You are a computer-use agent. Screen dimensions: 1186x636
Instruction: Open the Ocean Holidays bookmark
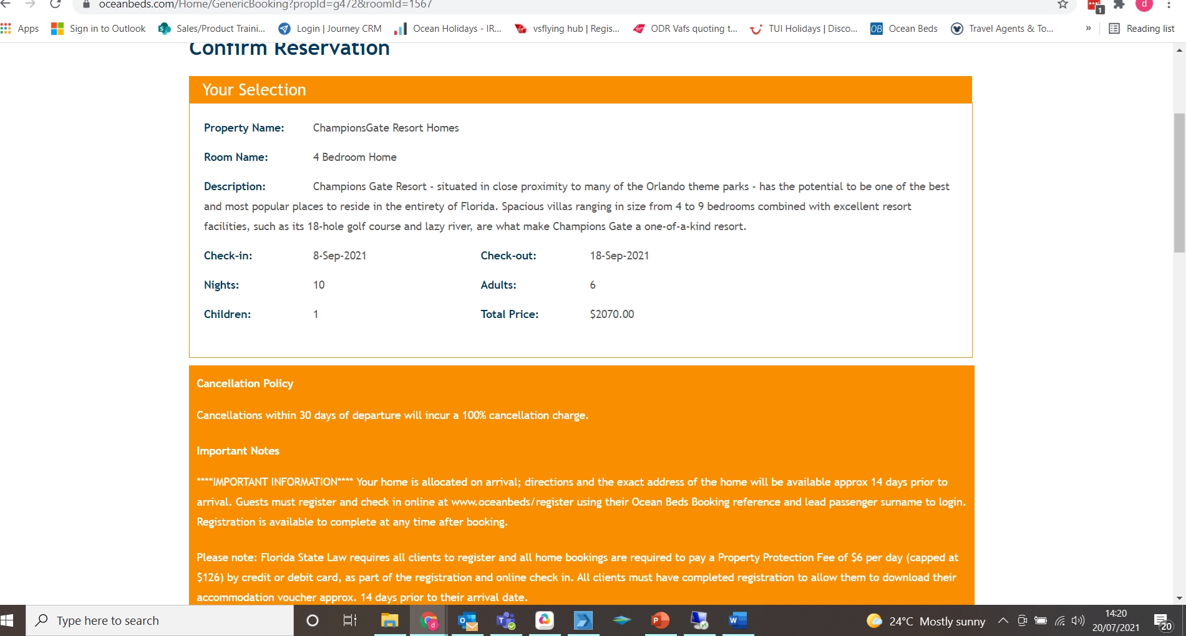coord(448,29)
